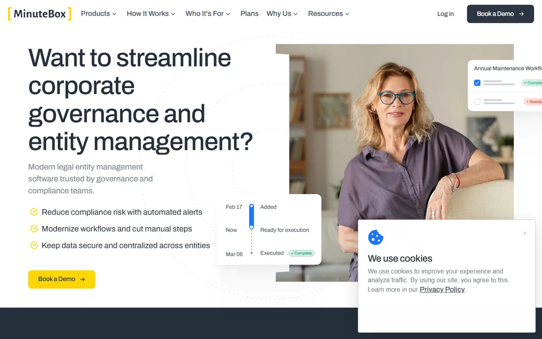The width and height of the screenshot is (542, 339).
Task: Open the Why Us menu
Action: click(x=282, y=14)
